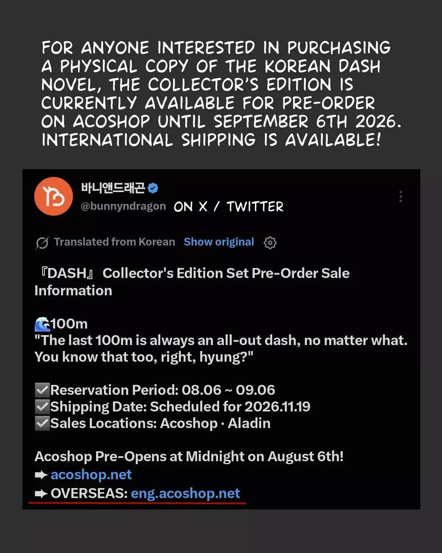Screen dimensions: 442x553
Task: Click the translation pencil icon
Action: click(x=42, y=243)
